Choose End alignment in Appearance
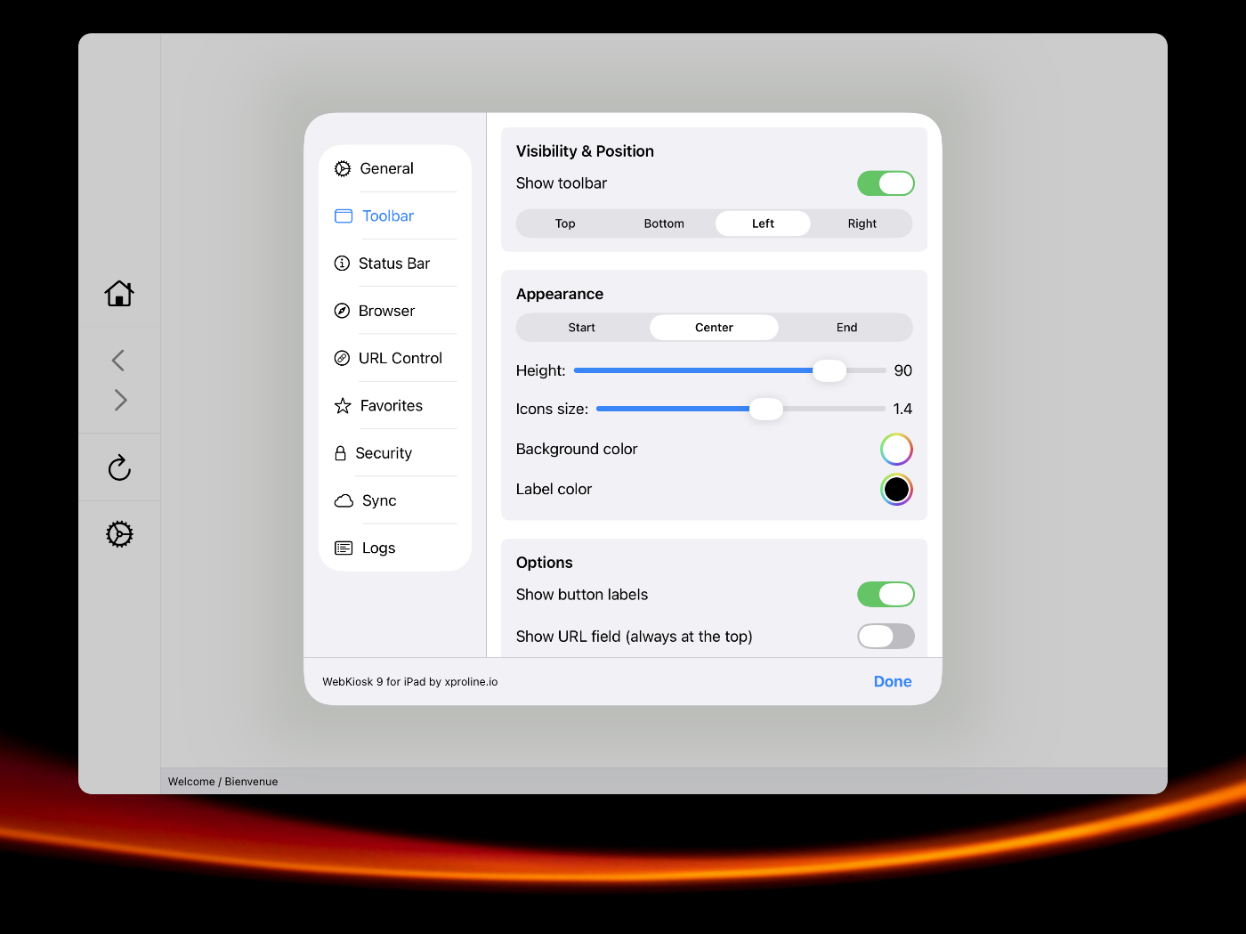 [846, 328]
